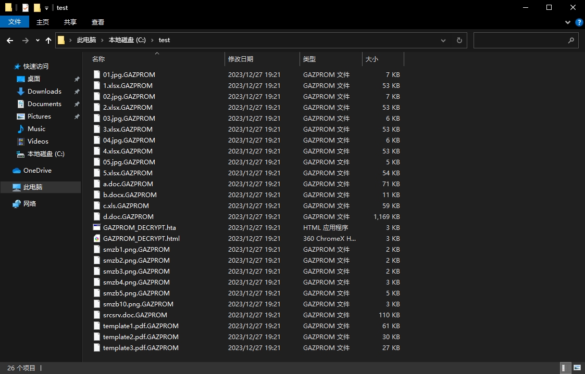This screenshot has height=374, width=585.
Task: Open the 文件 ribbon tab
Action: (15, 22)
